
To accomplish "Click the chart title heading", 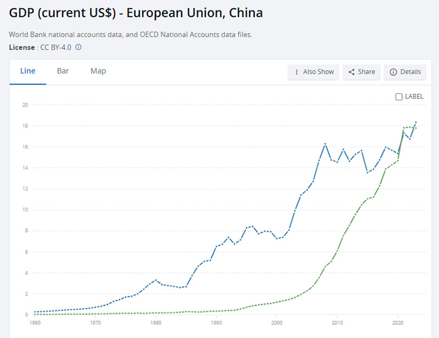I will tap(136, 12).
